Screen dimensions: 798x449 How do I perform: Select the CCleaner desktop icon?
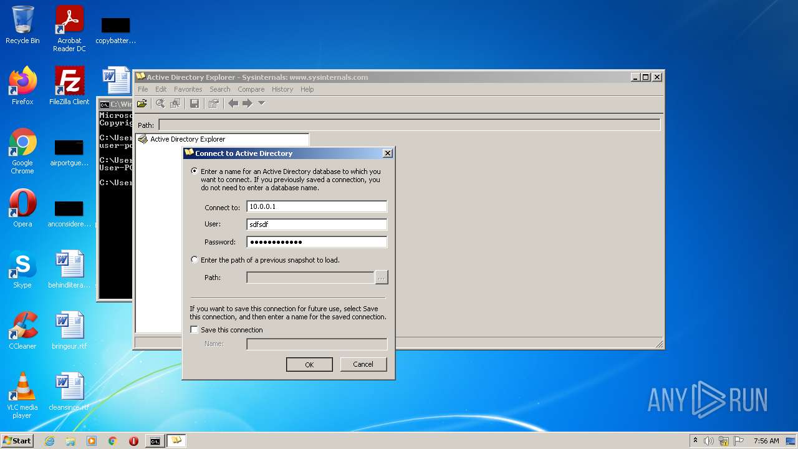pyautogui.click(x=22, y=331)
